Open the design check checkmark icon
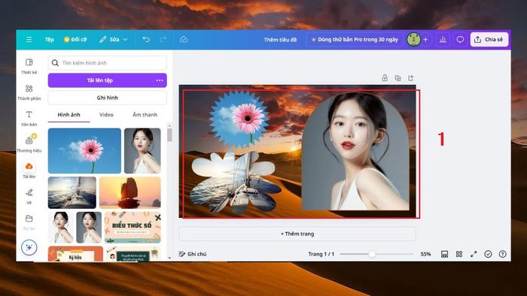The height and width of the screenshot is (296, 527). point(488,254)
